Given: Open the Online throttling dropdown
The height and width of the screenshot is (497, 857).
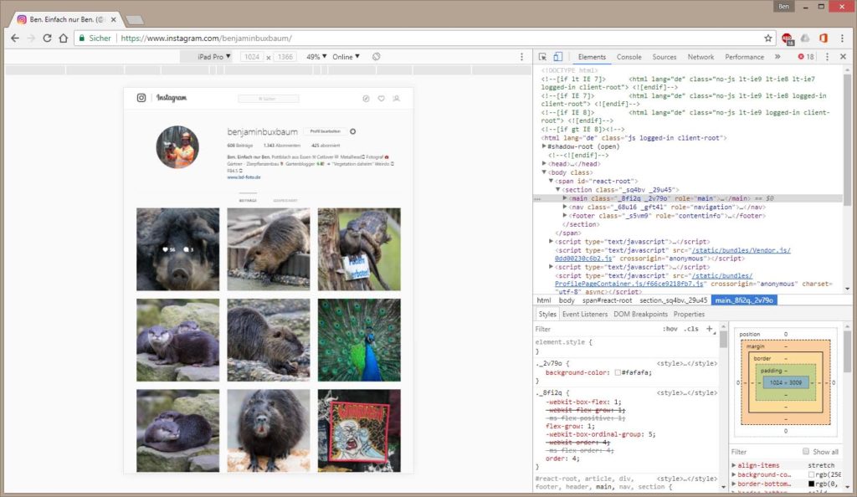Looking at the screenshot, I should tap(346, 56).
